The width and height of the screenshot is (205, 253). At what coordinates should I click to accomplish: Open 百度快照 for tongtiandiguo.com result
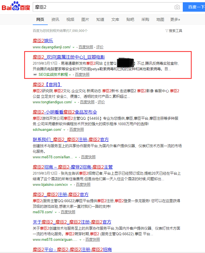pos(87,102)
